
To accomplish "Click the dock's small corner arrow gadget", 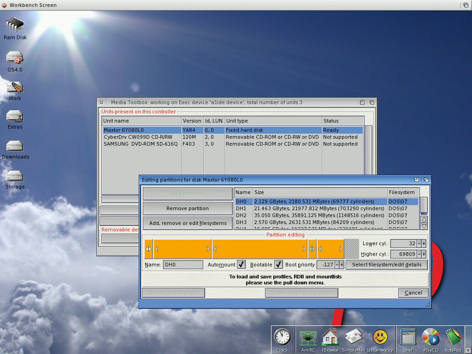I will 467,350.
